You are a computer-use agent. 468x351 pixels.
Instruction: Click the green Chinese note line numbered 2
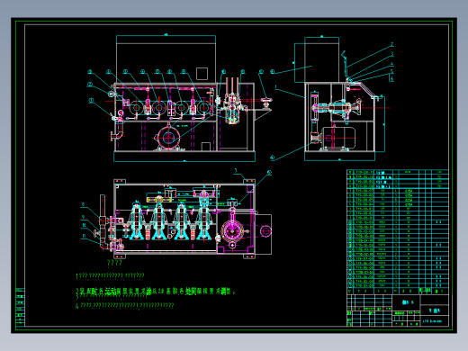(155, 291)
